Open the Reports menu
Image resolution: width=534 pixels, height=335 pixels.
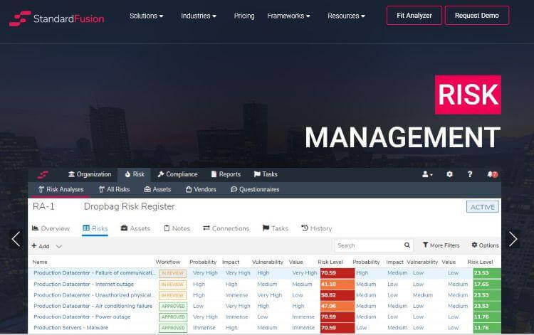226,174
